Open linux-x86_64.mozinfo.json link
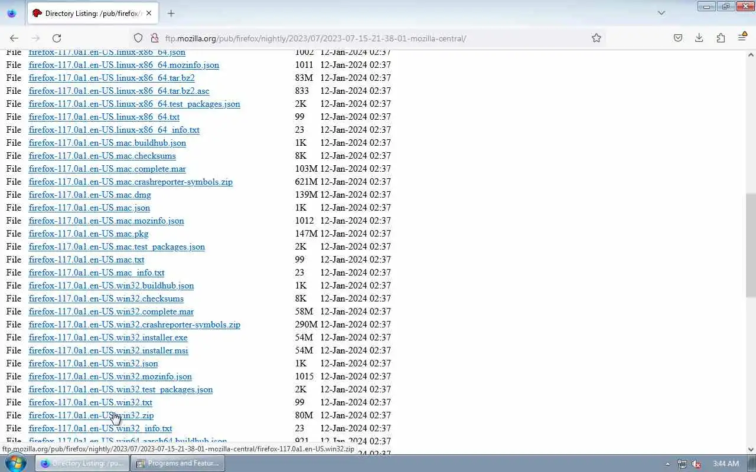The height and width of the screenshot is (472, 756). pos(123,65)
